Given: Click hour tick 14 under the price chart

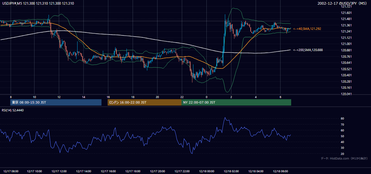Looking at the screenshot, I should 84,97.
